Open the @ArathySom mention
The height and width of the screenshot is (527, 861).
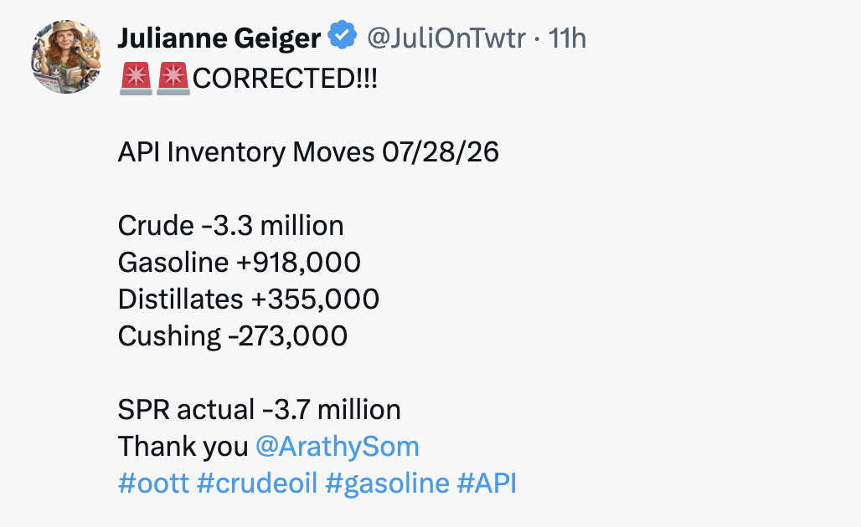pos(338,447)
